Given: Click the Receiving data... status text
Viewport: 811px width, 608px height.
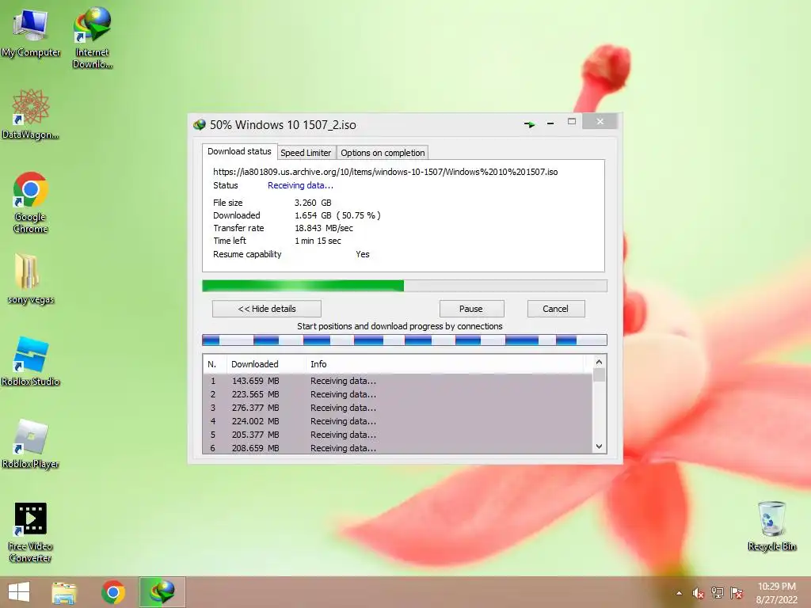Looking at the screenshot, I should [x=300, y=185].
